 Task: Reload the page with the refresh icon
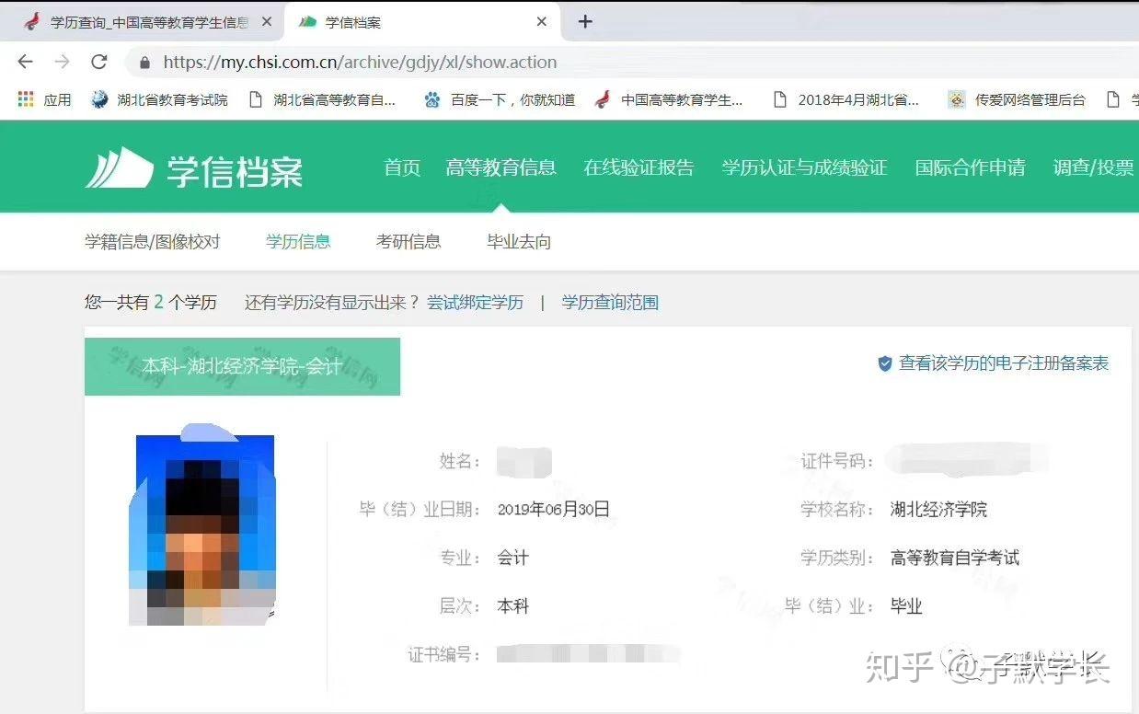pyautogui.click(x=98, y=62)
